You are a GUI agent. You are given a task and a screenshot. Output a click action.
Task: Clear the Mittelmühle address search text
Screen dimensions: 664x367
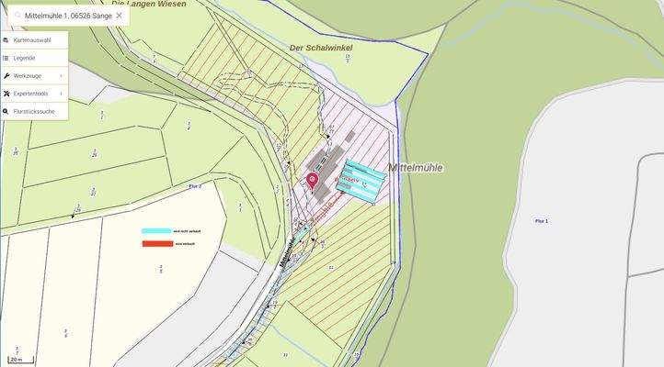(119, 16)
